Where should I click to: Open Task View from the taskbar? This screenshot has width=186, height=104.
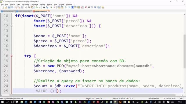(12, 102)
